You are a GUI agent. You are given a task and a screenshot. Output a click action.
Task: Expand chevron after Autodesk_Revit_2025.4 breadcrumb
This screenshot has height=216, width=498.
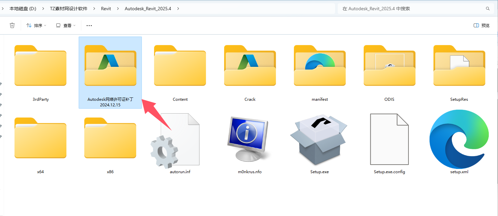178,9
